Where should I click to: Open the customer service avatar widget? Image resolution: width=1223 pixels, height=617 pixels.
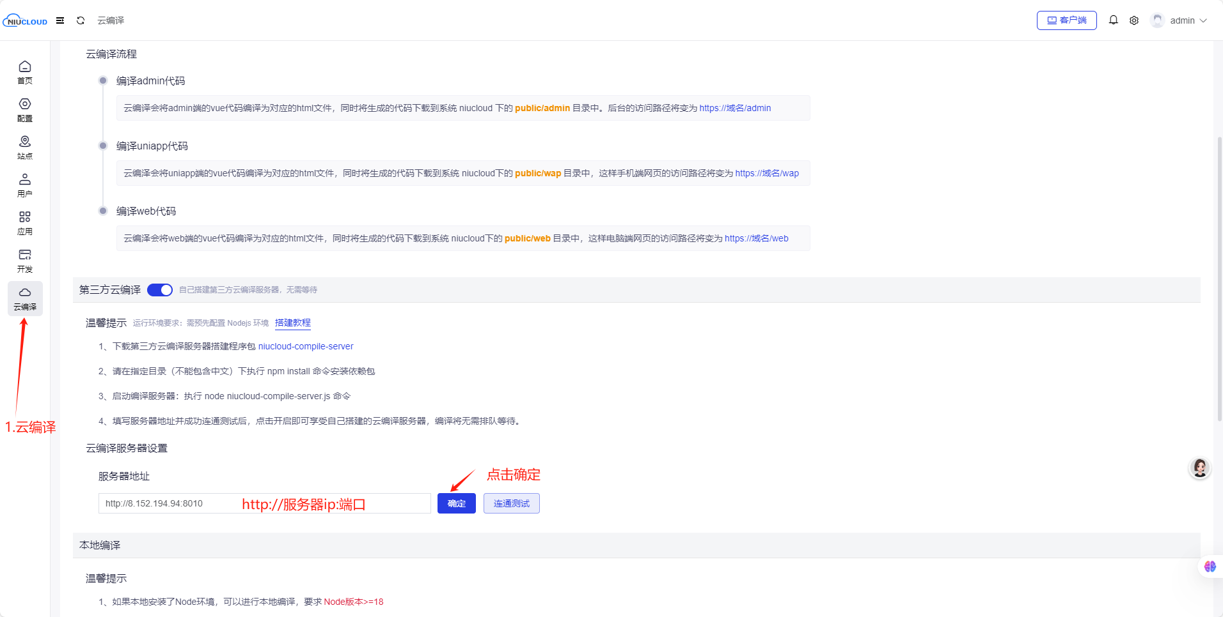pyautogui.click(x=1199, y=468)
